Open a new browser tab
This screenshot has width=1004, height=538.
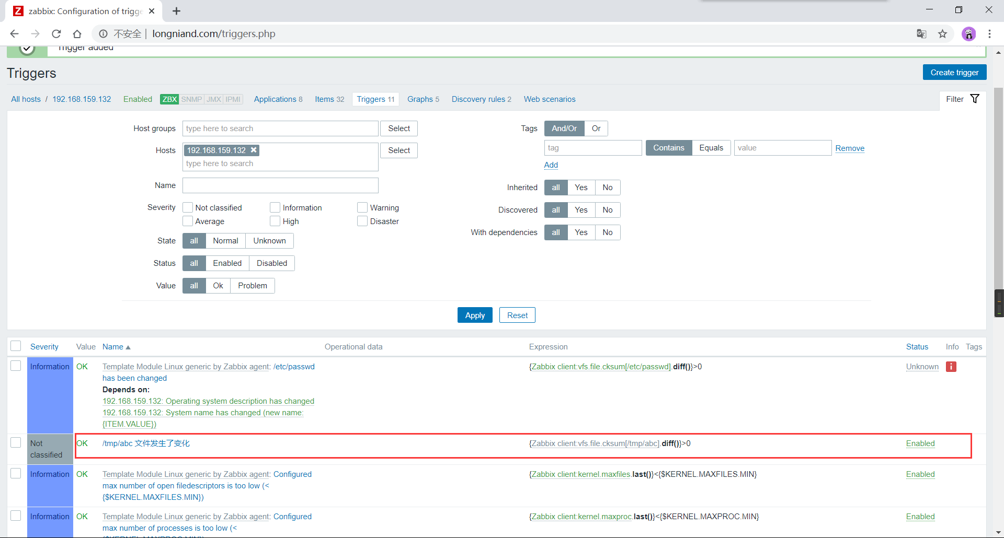coord(177,11)
